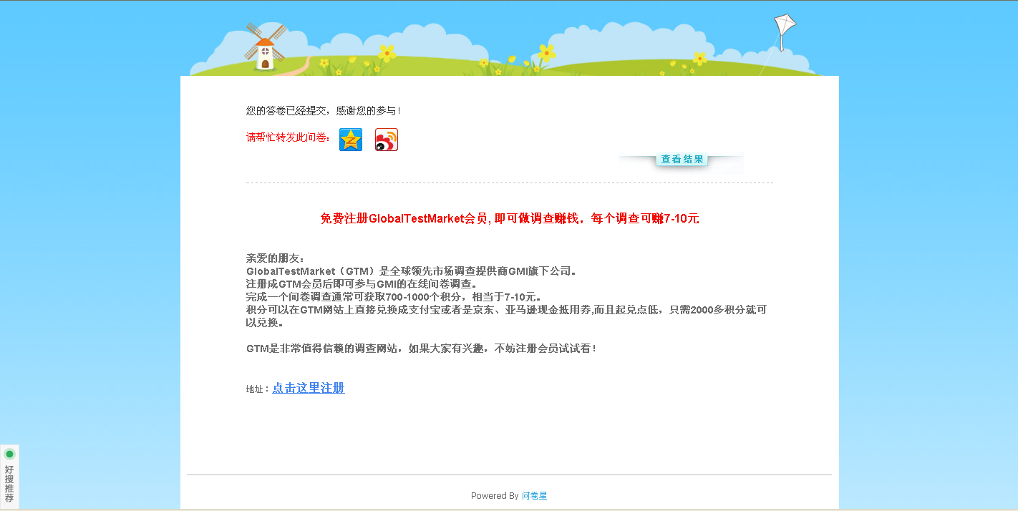Viewport: 1018px width, 511px height.
Task: Click the 地址 label before the link
Action: point(258,389)
